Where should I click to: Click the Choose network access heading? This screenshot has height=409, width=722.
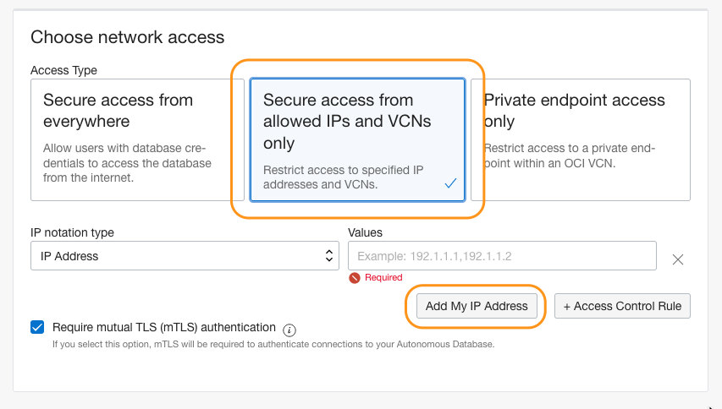pyautogui.click(x=128, y=37)
